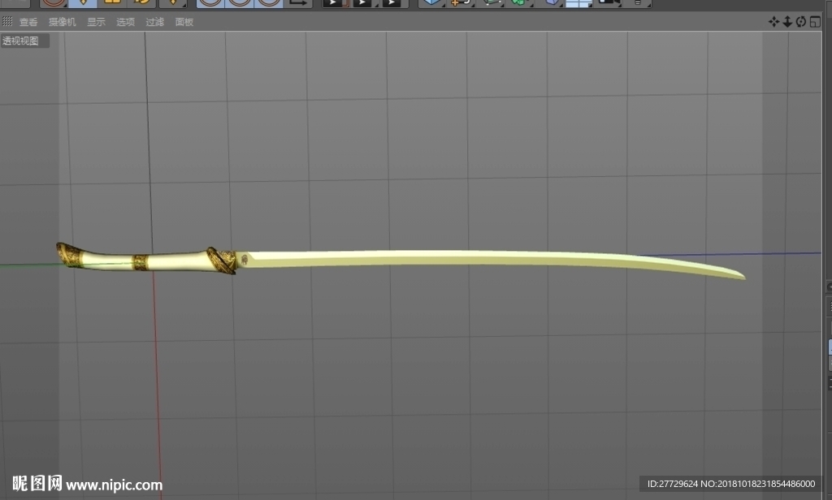The height and width of the screenshot is (500, 832).
Task: Toggle the Y axis lock button
Action: point(240,3)
